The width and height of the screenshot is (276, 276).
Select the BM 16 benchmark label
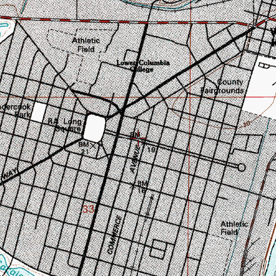[143, 187]
